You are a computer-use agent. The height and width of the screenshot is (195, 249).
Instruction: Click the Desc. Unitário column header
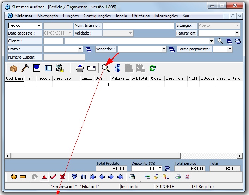click(229, 78)
